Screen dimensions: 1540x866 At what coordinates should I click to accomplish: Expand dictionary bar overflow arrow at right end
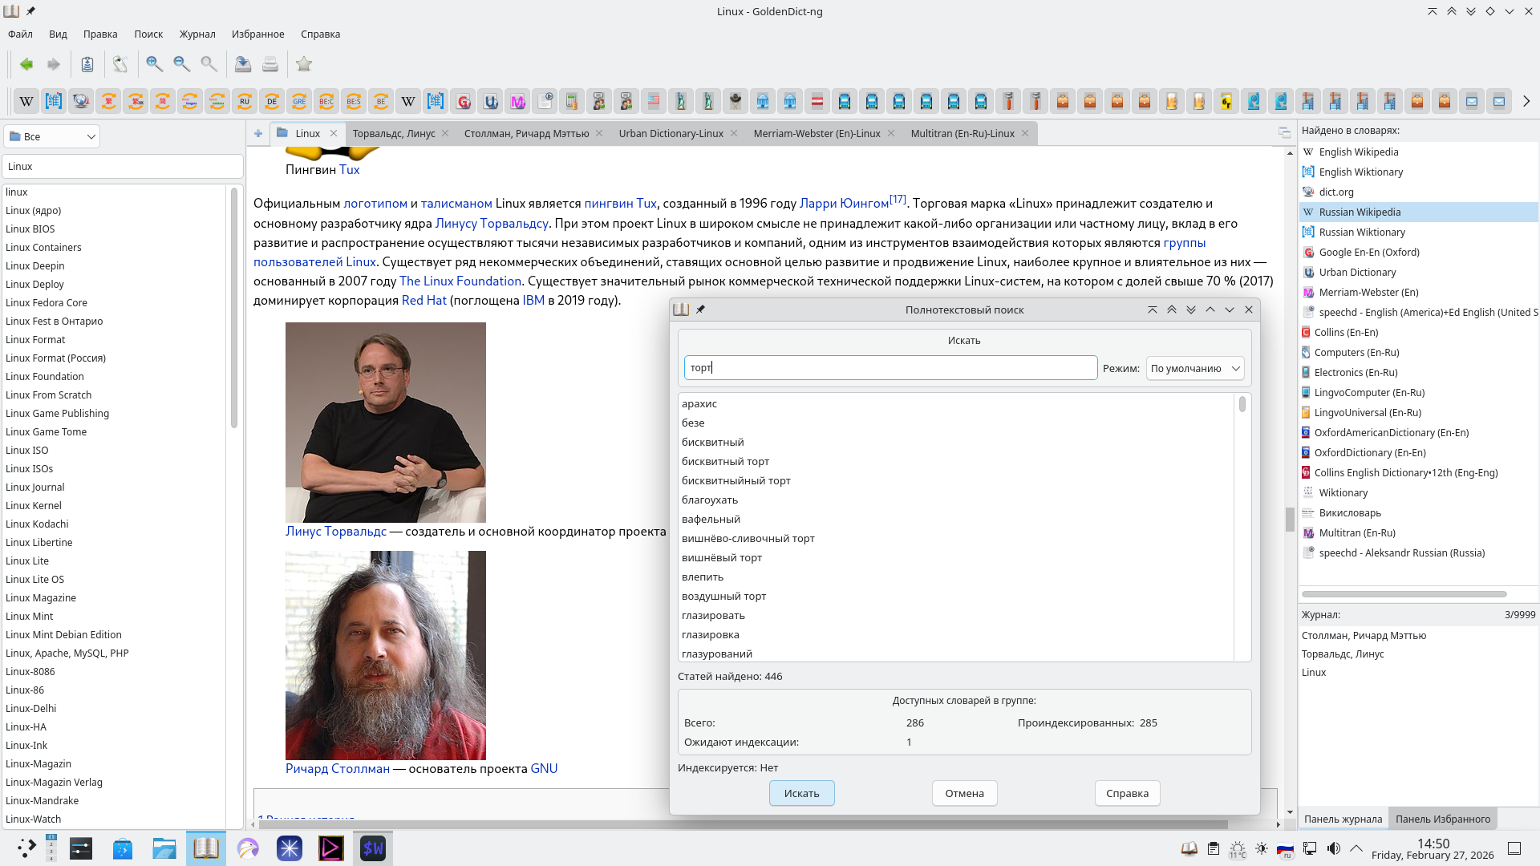point(1526,101)
